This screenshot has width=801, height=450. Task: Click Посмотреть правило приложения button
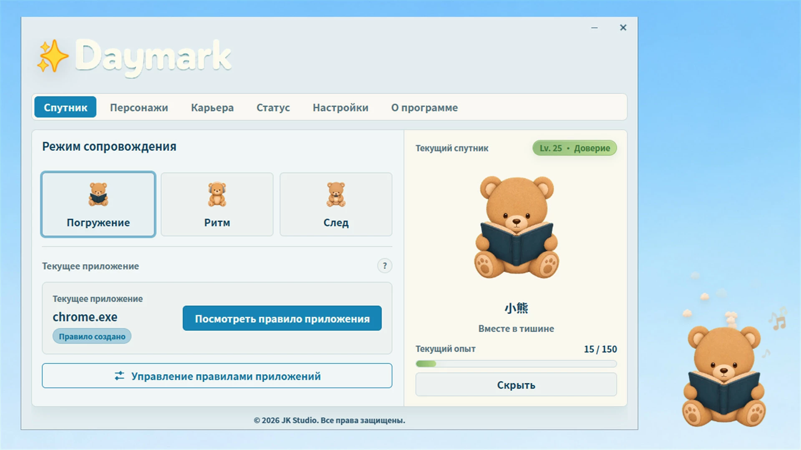(282, 318)
